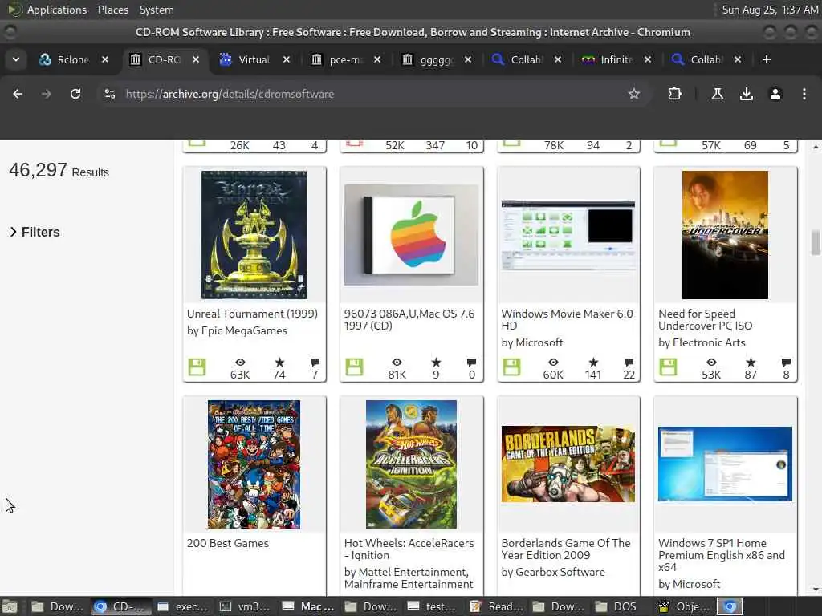Screen dimensions: 822x616
Task: Open the Places menu
Action: click(112, 10)
